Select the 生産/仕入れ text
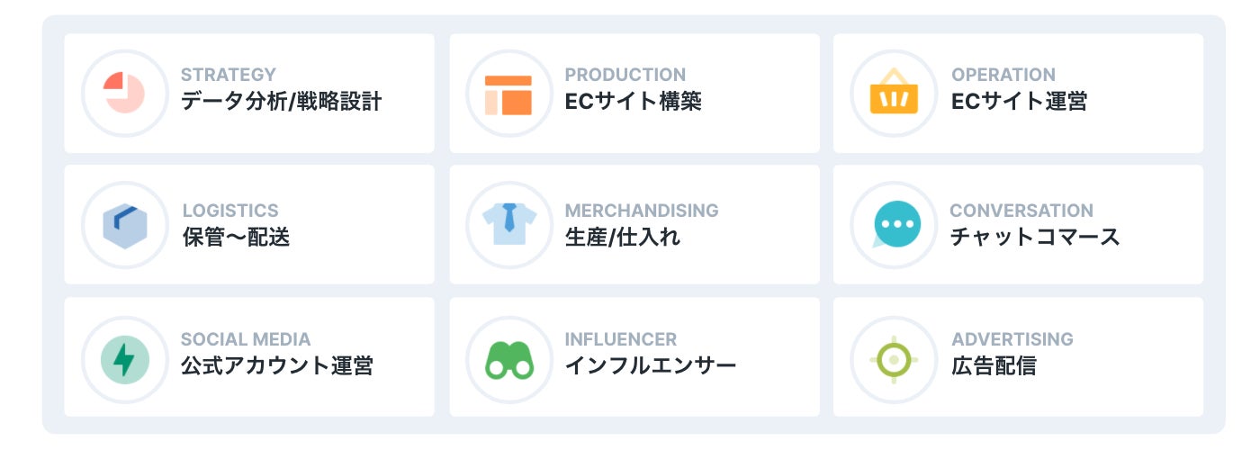 (x=622, y=237)
